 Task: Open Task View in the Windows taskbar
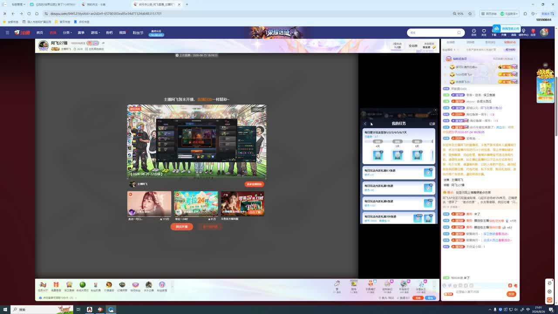78,310
